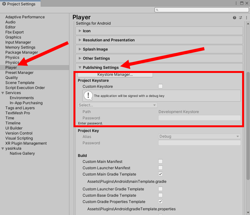
Task: Open XR Plugin Management settings
Action: coord(26,143)
